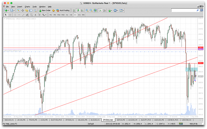Open the SPX500,Daily chart title triangle menu
This screenshot has height=129, width=207.
tap(5, 19)
